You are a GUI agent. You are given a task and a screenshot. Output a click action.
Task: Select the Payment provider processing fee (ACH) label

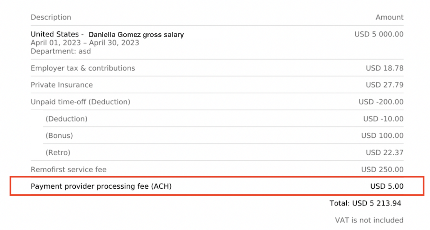(101, 186)
